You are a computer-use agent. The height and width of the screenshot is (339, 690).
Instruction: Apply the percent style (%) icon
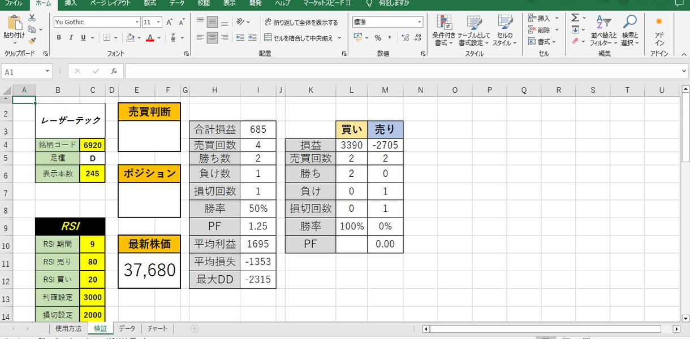[x=377, y=38]
